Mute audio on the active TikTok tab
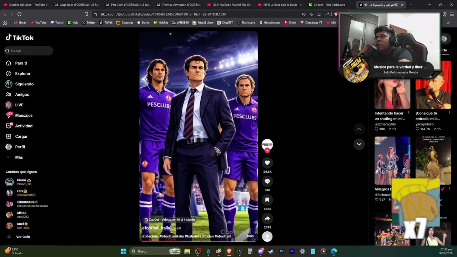 [366, 5]
